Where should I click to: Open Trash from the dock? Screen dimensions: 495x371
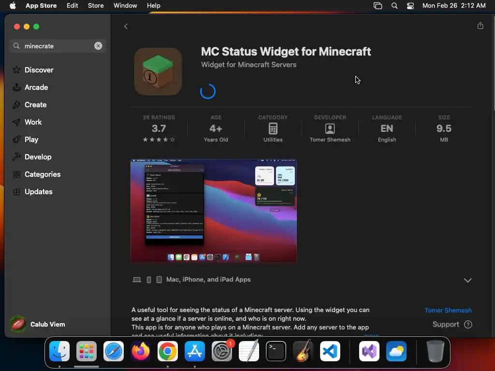(436, 351)
